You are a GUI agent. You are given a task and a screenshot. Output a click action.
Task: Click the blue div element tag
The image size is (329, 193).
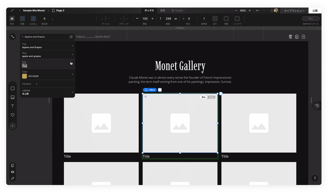(150, 90)
